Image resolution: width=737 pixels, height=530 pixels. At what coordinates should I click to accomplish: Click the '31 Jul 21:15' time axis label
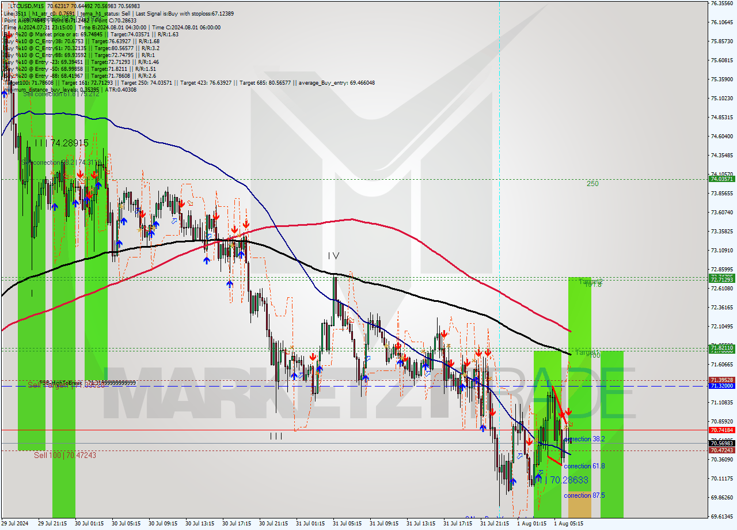pyautogui.click(x=495, y=524)
